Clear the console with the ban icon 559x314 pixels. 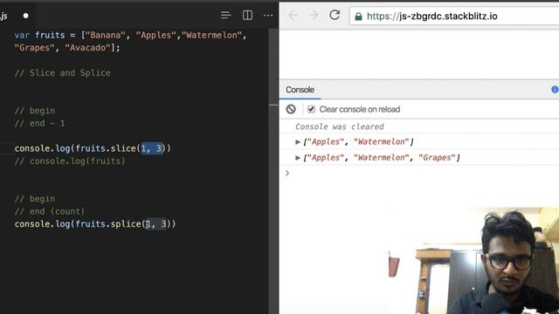tap(291, 109)
